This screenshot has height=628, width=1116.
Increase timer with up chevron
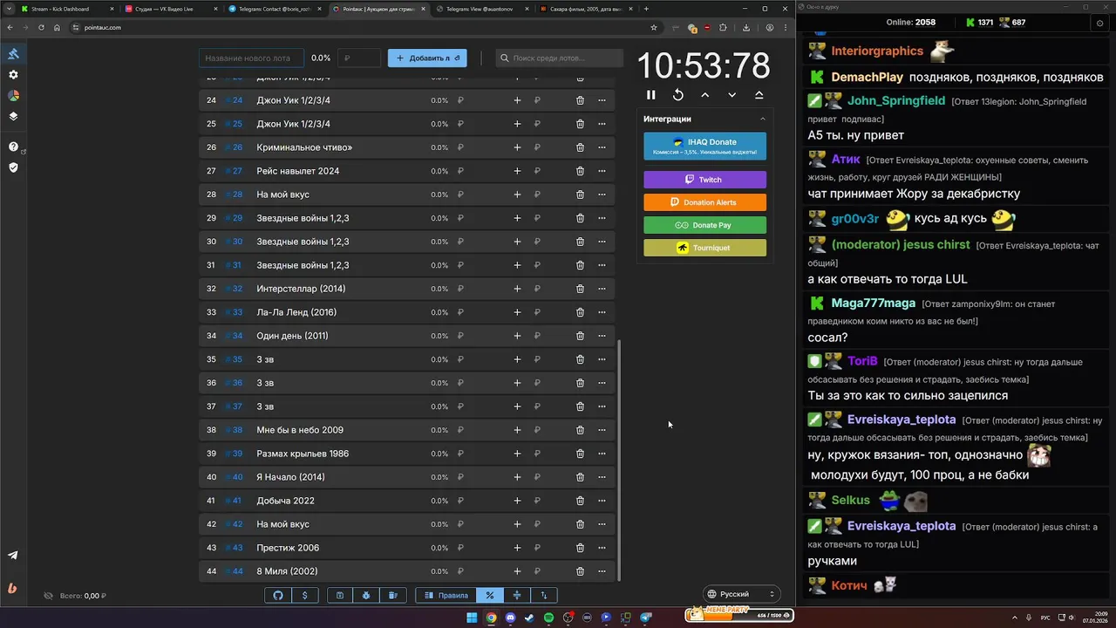click(x=704, y=95)
